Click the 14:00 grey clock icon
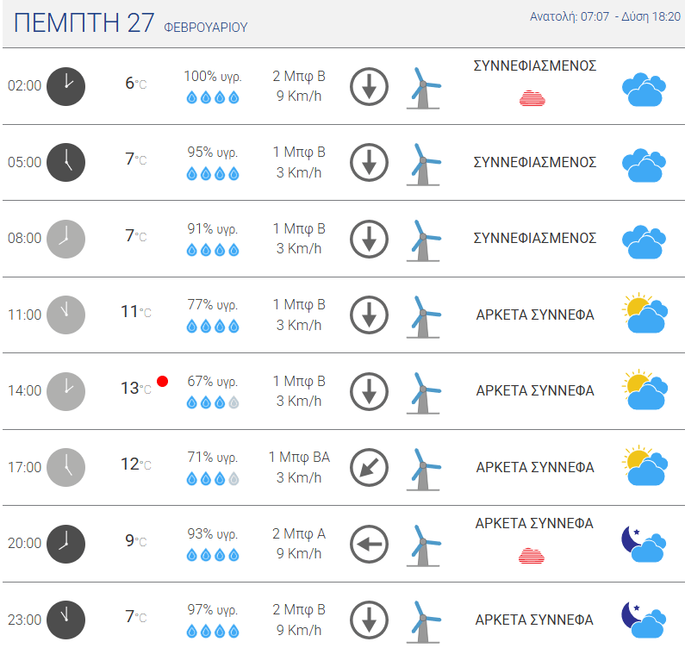This screenshot has height=648, width=685. [66, 391]
